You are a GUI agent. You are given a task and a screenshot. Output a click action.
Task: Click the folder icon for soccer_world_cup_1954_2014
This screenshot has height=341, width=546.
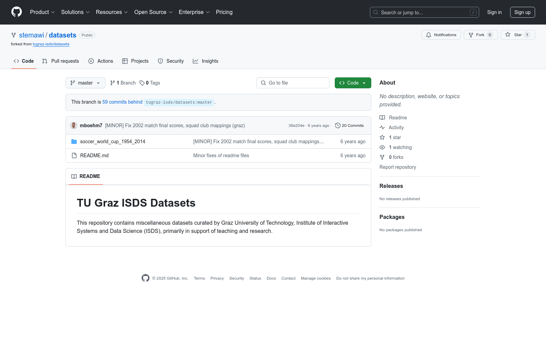74,142
